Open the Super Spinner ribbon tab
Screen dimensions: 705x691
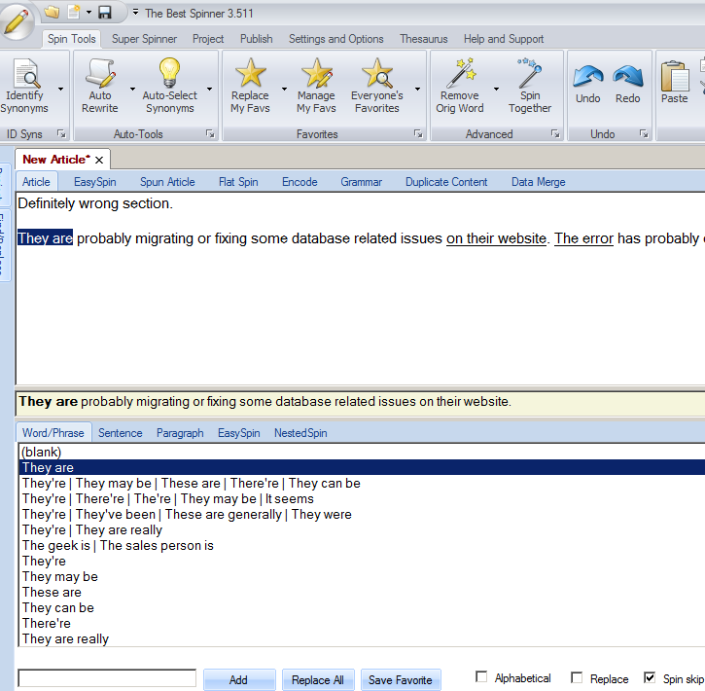[x=144, y=39]
